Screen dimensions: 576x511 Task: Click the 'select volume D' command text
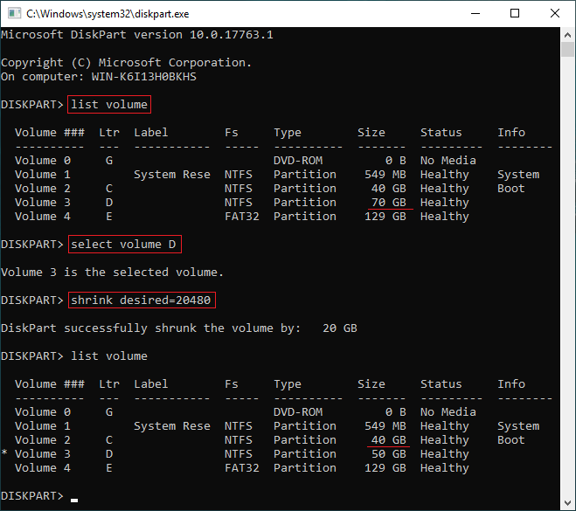(123, 245)
